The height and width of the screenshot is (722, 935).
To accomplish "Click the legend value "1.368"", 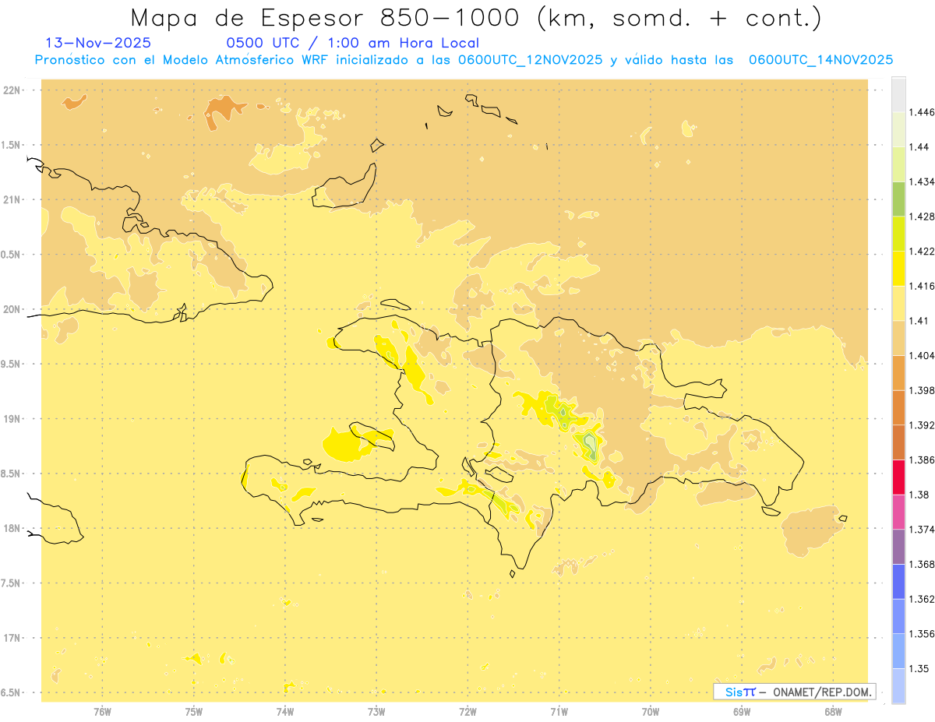I will pyautogui.click(x=922, y=564).
